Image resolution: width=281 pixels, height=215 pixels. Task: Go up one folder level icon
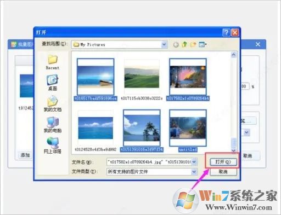click(x=184, y=44)
